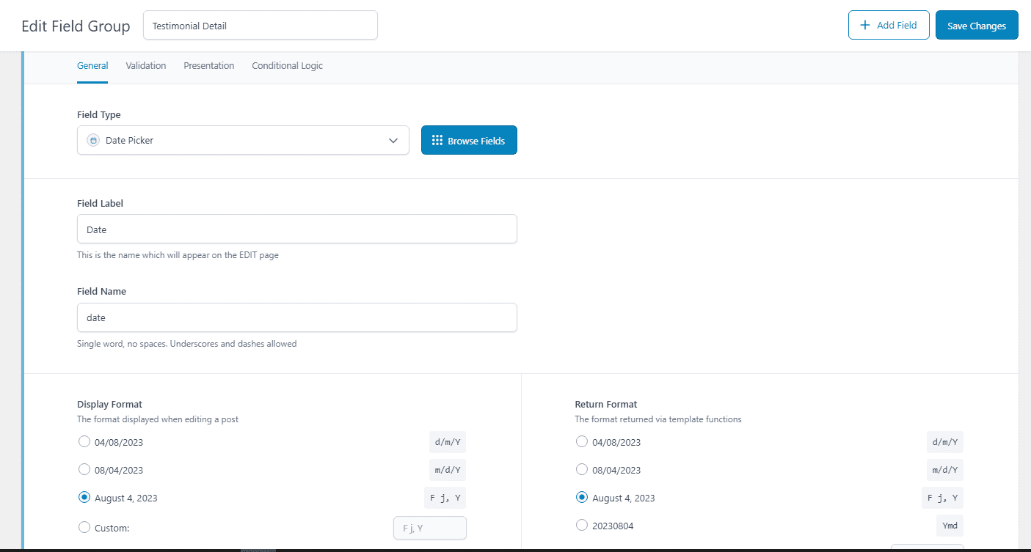Switch to the Validation tab
This screenshot has height=552, width=1031.
(145, 66)
